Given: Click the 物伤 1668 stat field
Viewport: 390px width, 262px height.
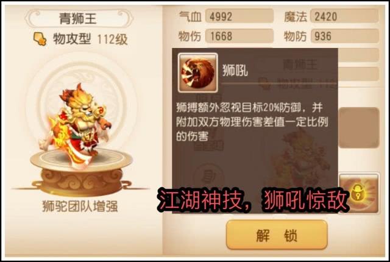Looking at the screenshot, I should coord(239,36).
